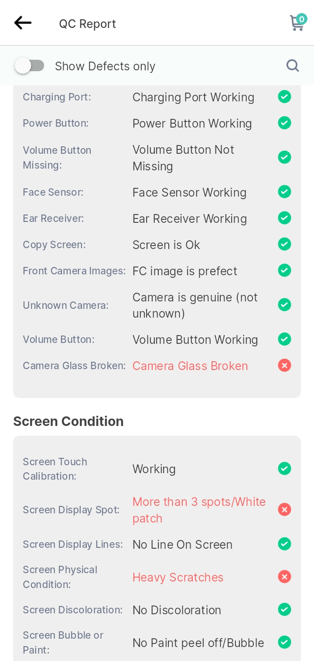Tap the QC Report title
The image size is (314, 661).
88,24
